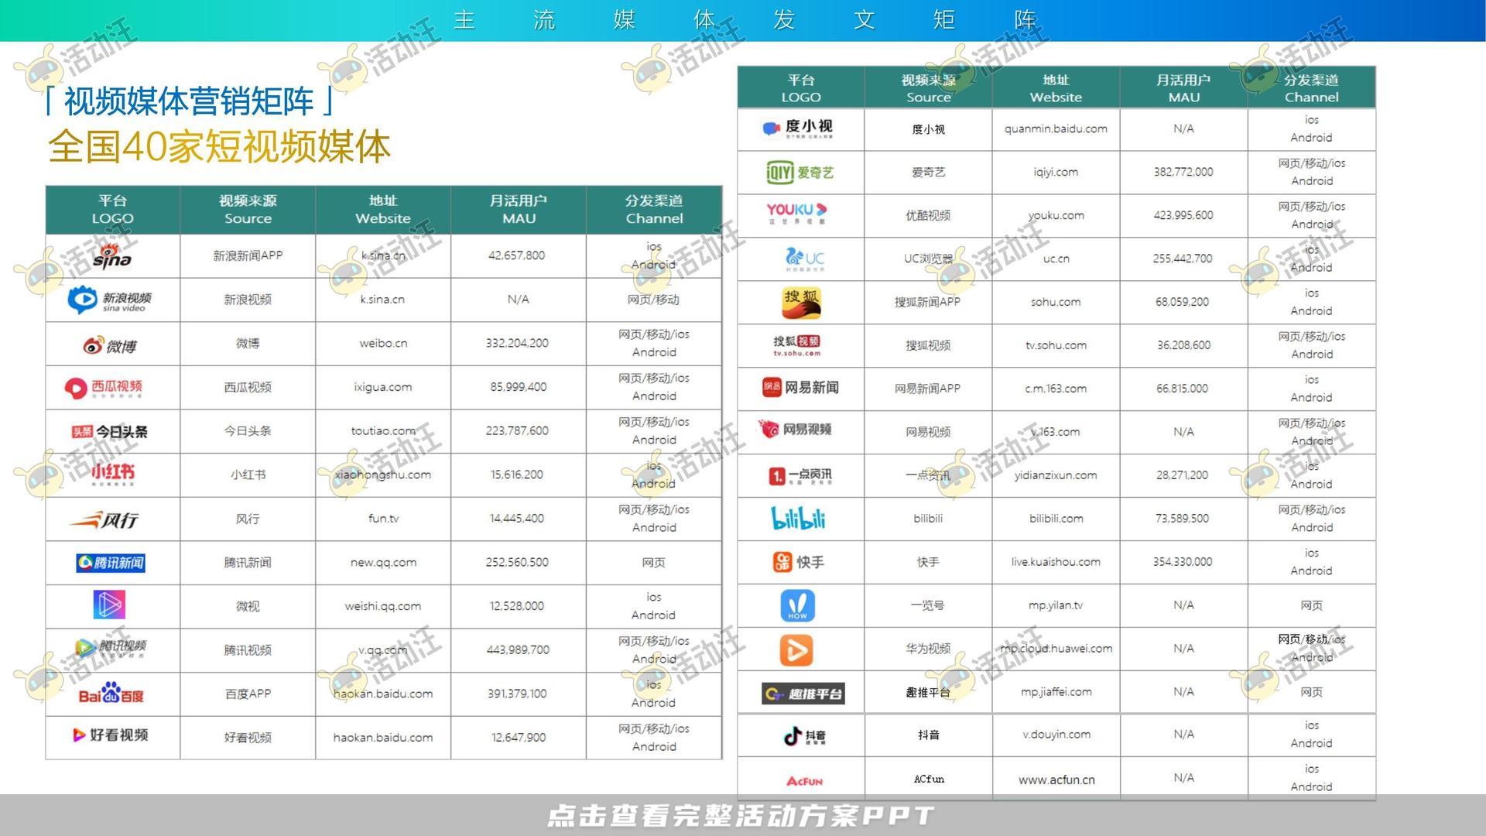Click the new.qq.com address

383,563
